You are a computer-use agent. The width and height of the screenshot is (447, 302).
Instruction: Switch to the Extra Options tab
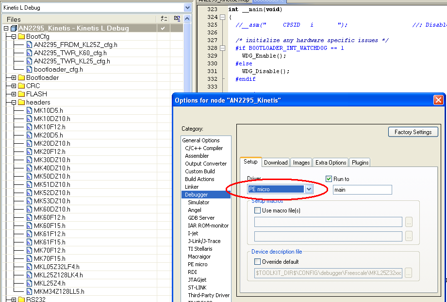(331, 163)
